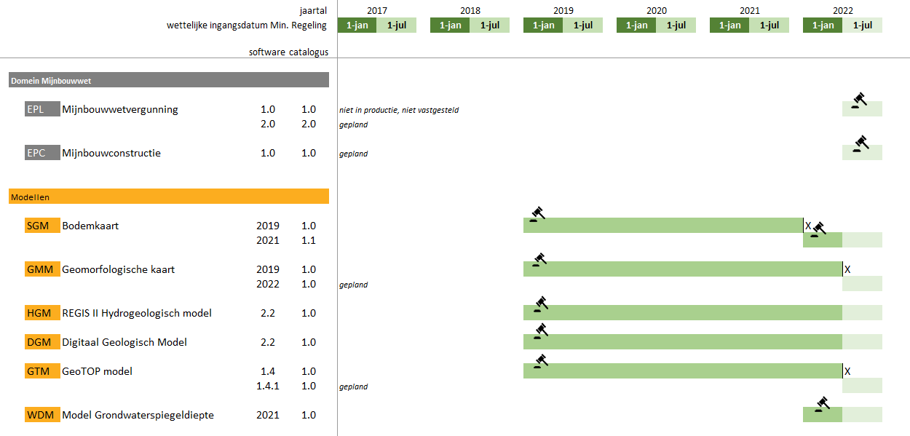The width and height of the screenshot is (910, 436).
Task: Click gavel icon on Geomorfologische kaart bar
Action: (x=539, y=260)
